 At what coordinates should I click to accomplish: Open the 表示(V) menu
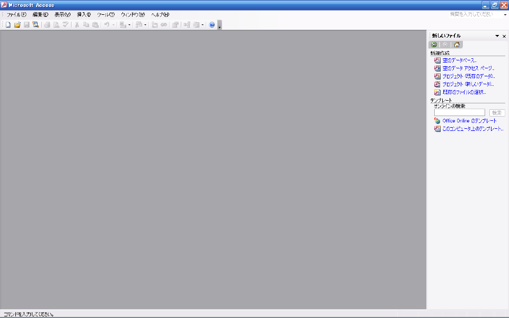point(63,15)
